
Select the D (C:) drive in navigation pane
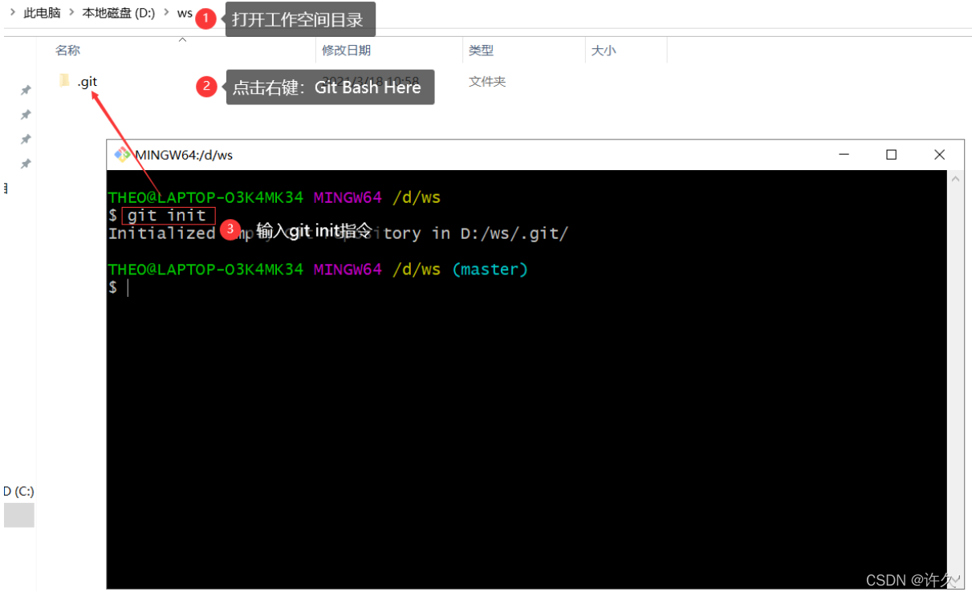click(18, 491)
